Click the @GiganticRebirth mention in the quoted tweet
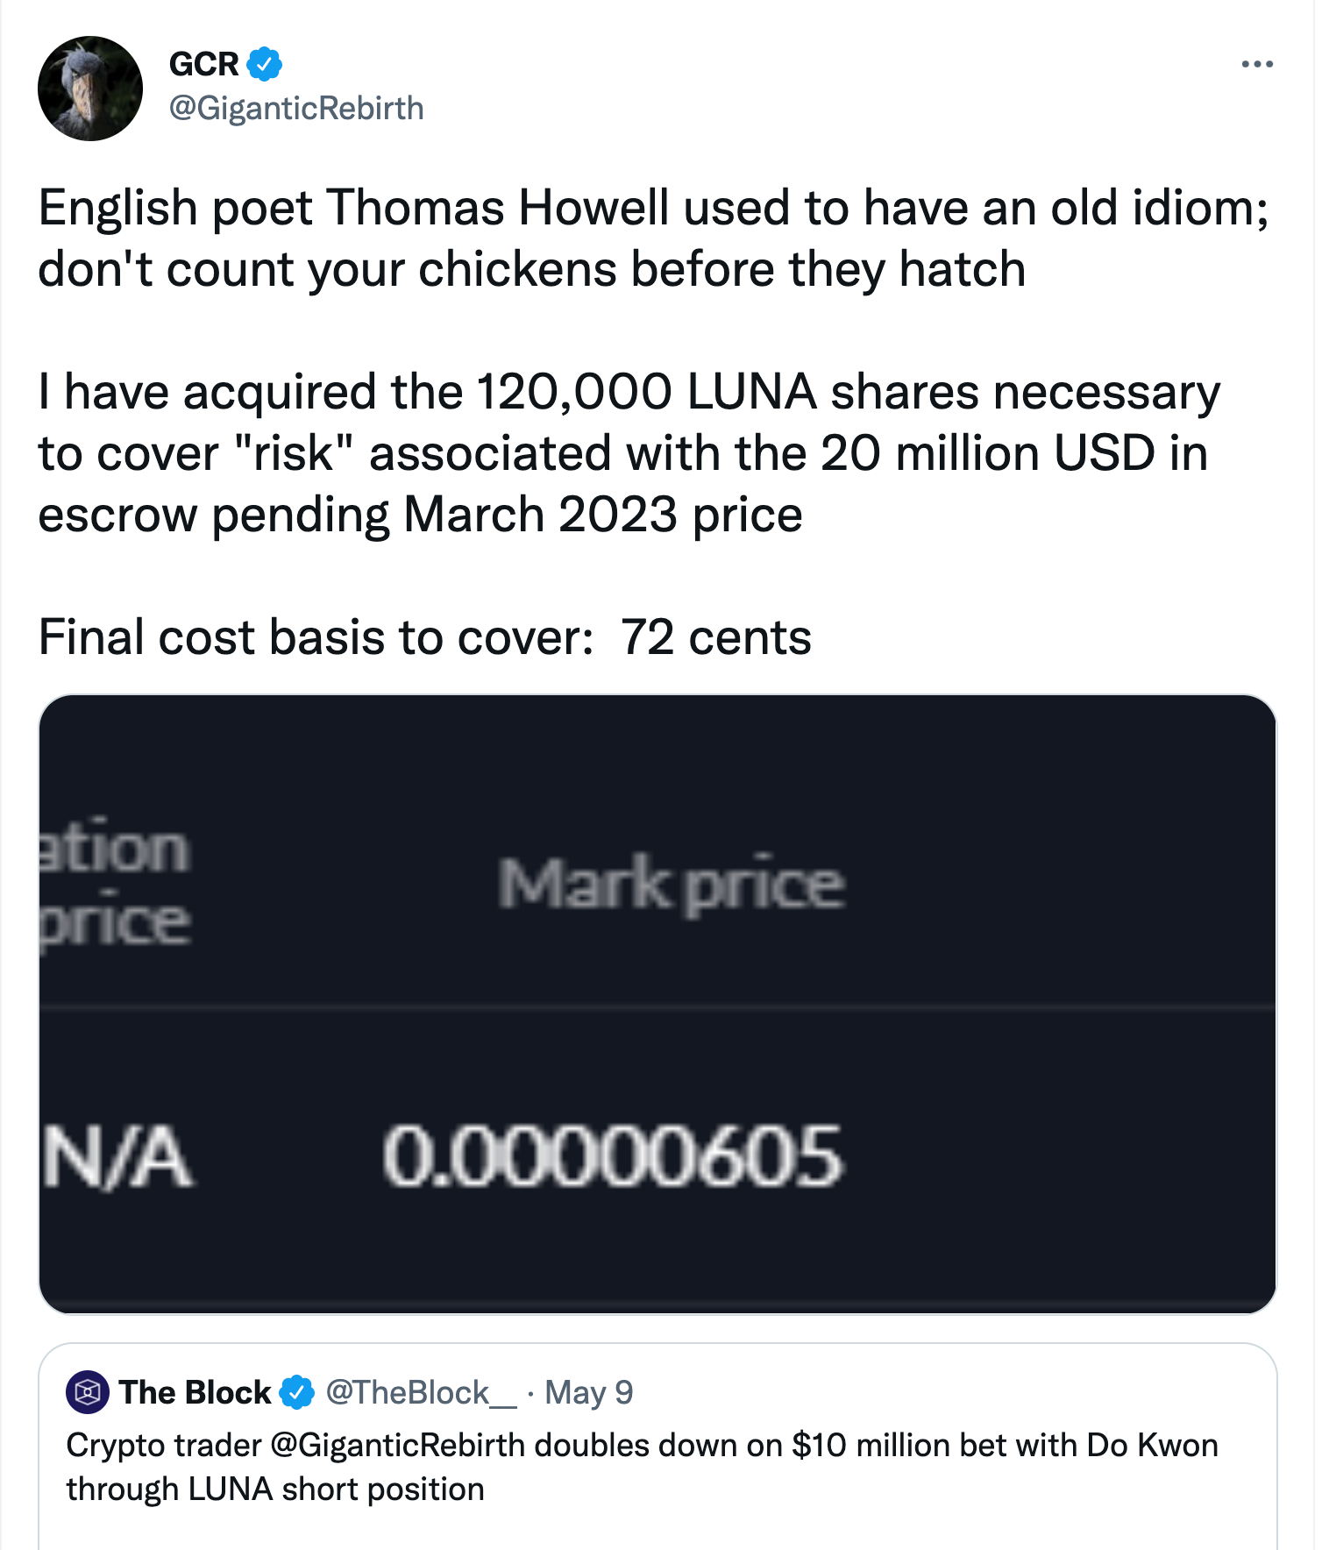 click(397, 1445)
